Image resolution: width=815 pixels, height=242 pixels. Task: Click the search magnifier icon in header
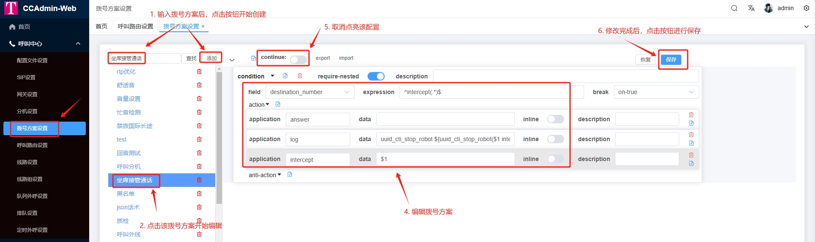(x=734, y=8)
